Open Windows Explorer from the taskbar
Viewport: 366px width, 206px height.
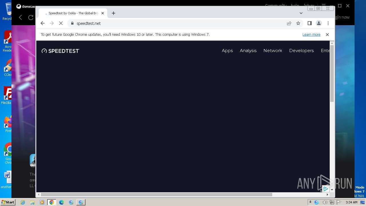(32, 202)
